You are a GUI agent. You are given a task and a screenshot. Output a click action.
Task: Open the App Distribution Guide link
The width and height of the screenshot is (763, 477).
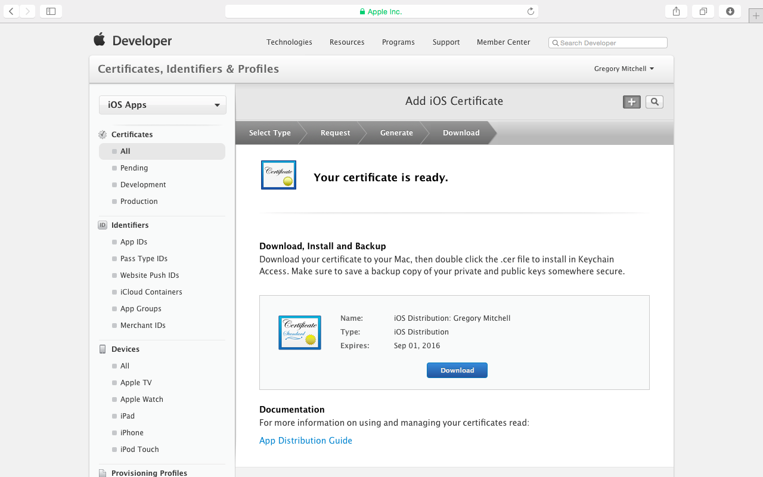(306, 441)
